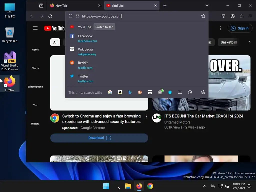
Task: Choose the Reddit suggestion
Action: pos(137,65)
